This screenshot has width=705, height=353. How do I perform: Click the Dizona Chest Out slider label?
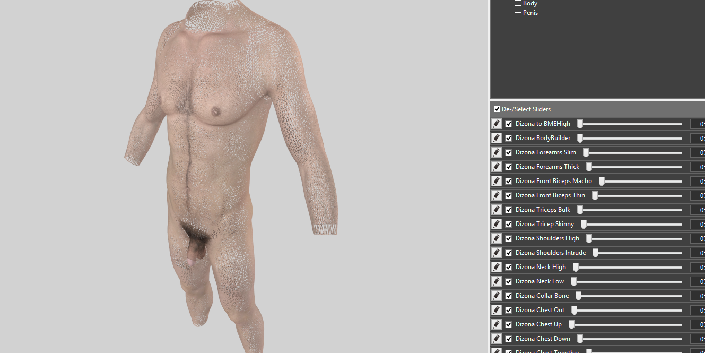tap(540, 310)
